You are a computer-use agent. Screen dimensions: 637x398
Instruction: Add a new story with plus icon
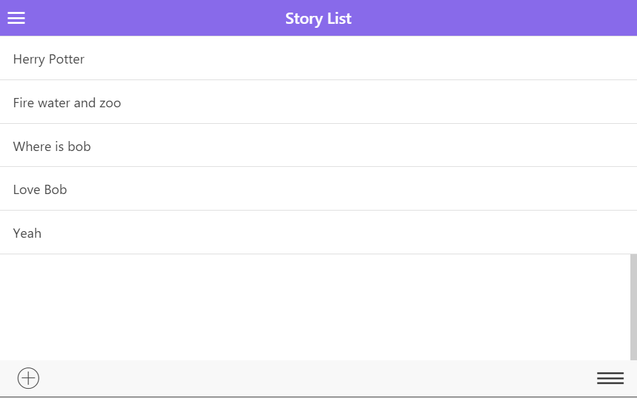click(29, 378)
